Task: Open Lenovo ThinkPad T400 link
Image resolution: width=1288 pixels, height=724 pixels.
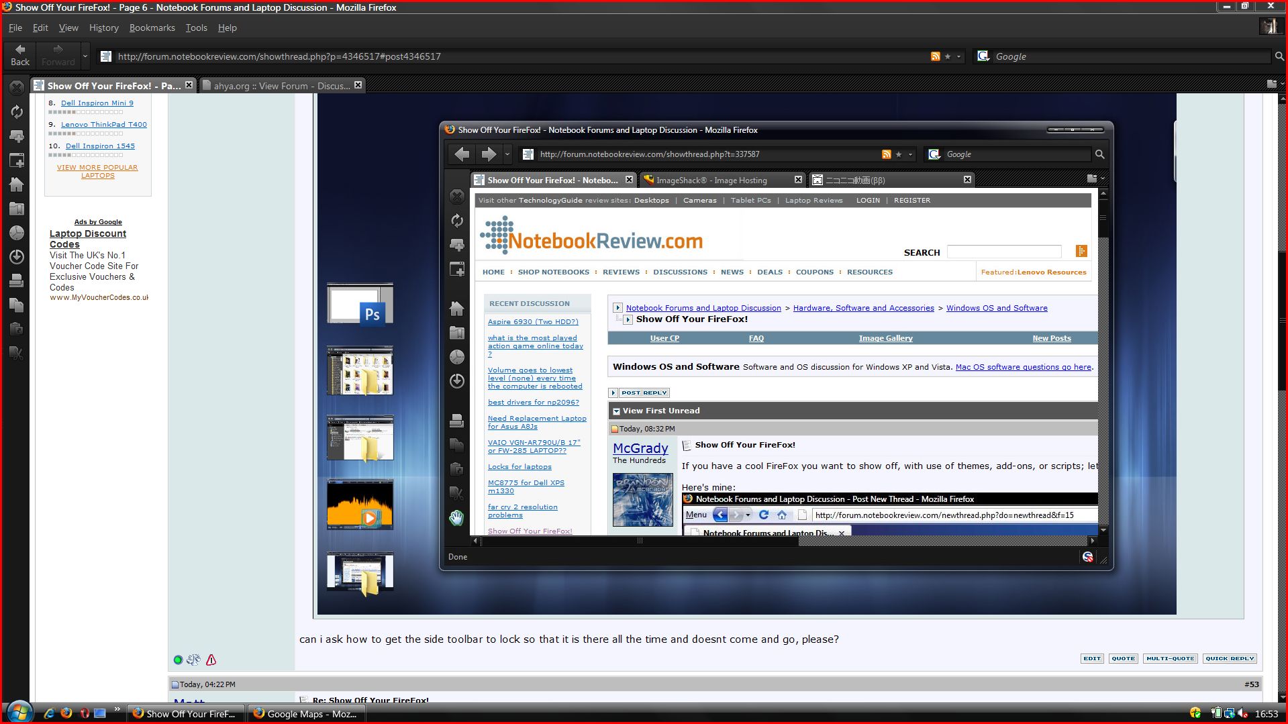Action: pyautogui.click(x=104, y=124)
